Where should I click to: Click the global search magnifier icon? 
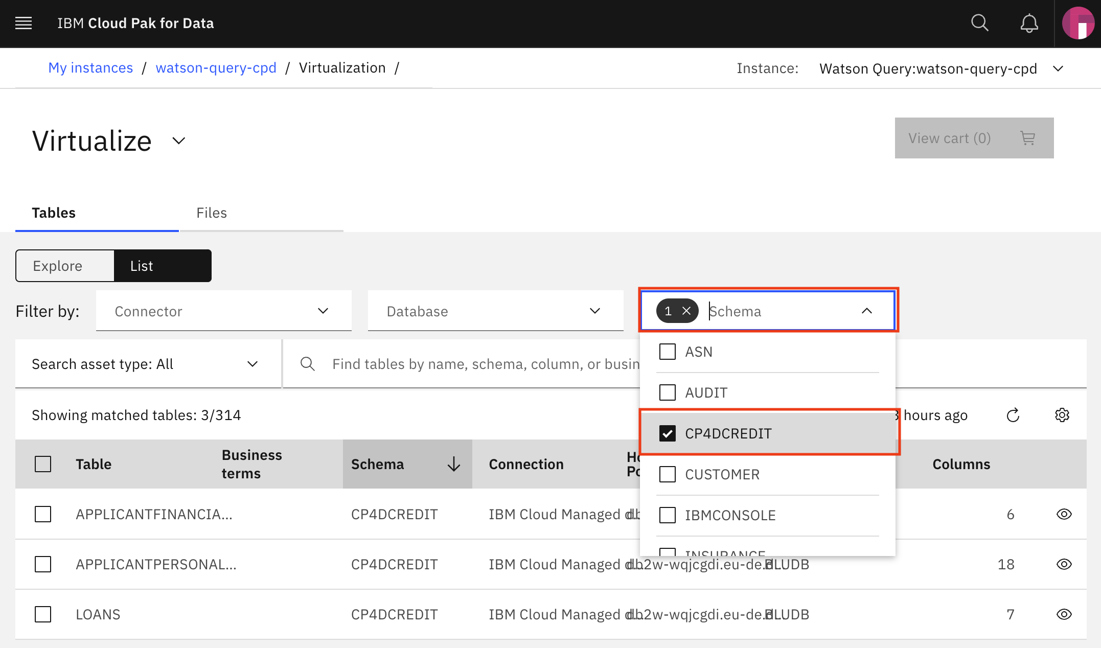click(x=979, y=23)
